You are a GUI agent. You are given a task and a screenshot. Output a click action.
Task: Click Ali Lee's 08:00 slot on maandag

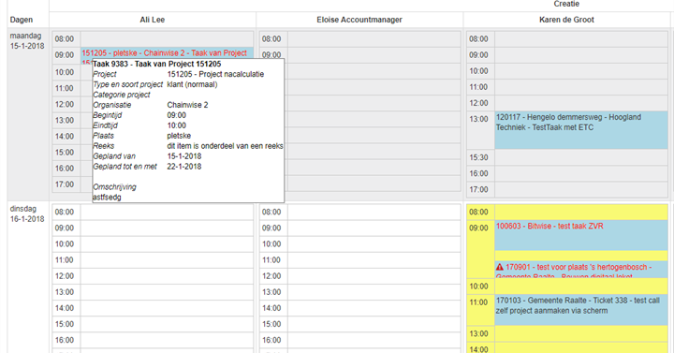[x=167, y=39]
